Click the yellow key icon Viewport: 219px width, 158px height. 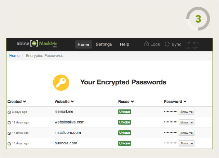61,83
